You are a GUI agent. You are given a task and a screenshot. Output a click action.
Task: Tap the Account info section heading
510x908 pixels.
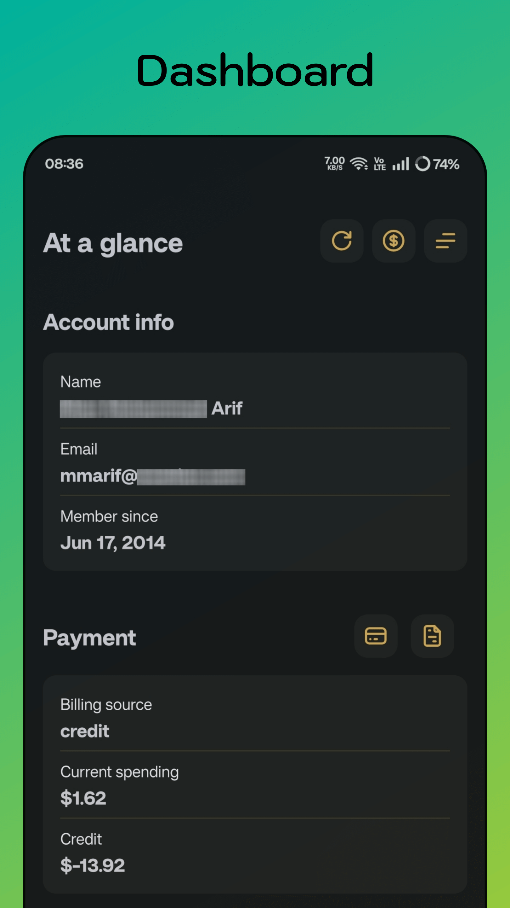click(x=108, y=323)
